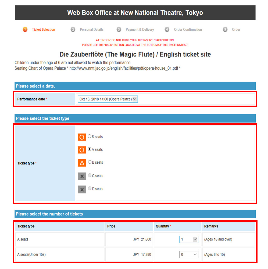The height and width of the screenshot is (269, 268).
Task: Click the Web Box Office header banner
Action: pos(135,13)
